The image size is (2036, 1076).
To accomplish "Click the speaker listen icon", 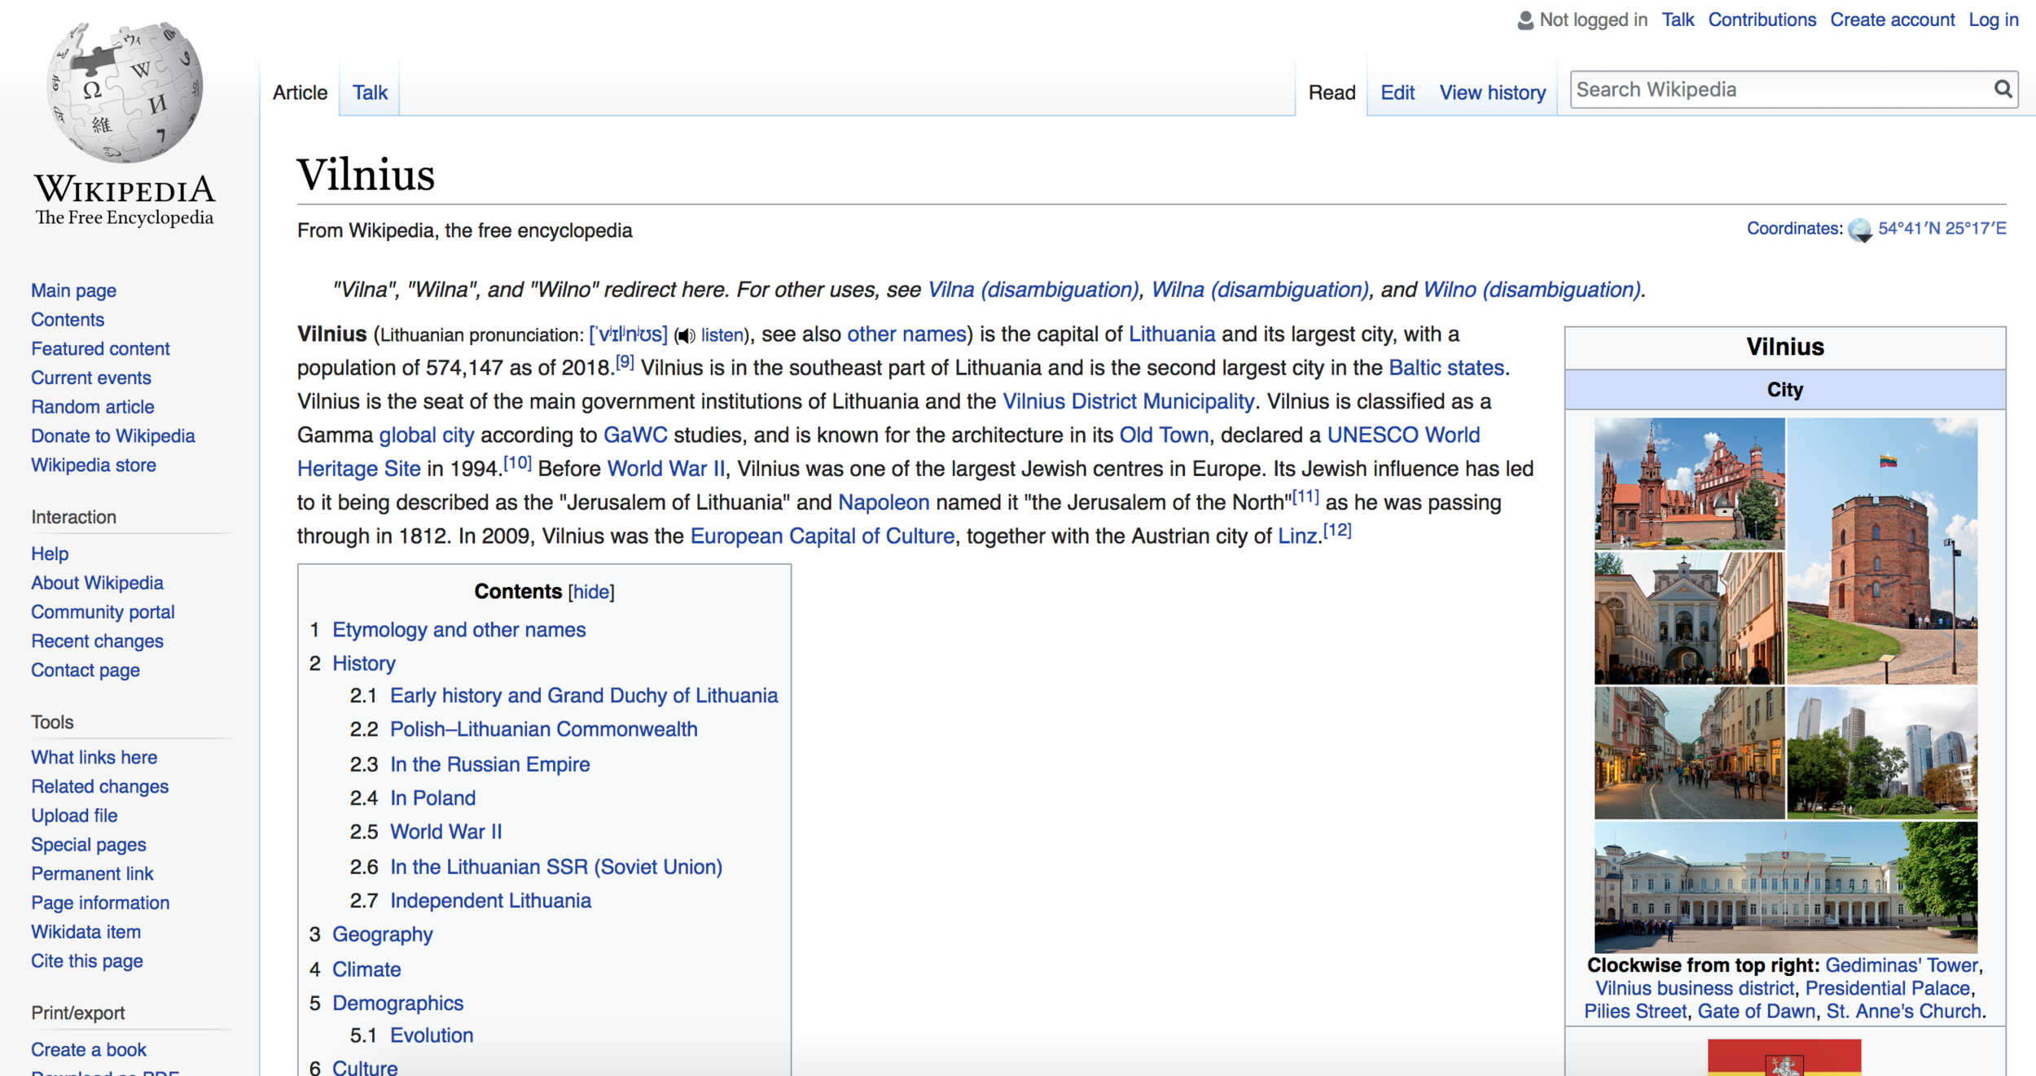I will pyautogui.click(x=686, y=335).
